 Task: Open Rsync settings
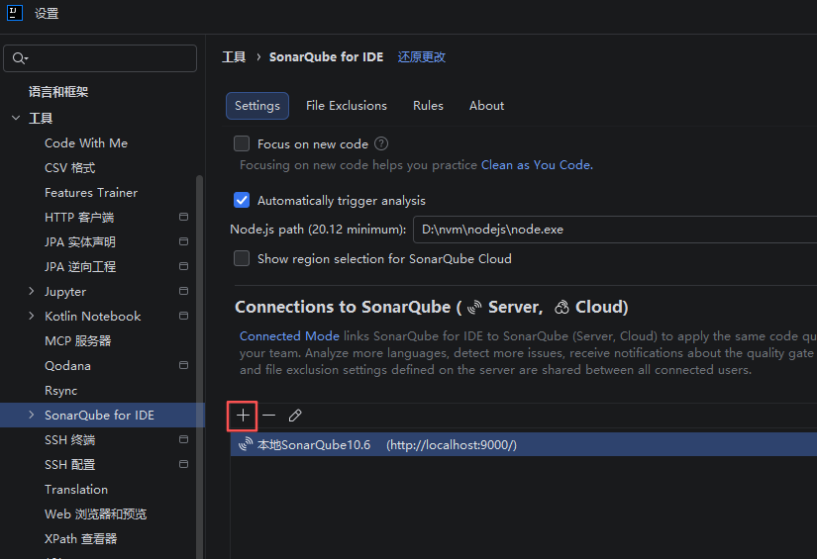[61, 391]
